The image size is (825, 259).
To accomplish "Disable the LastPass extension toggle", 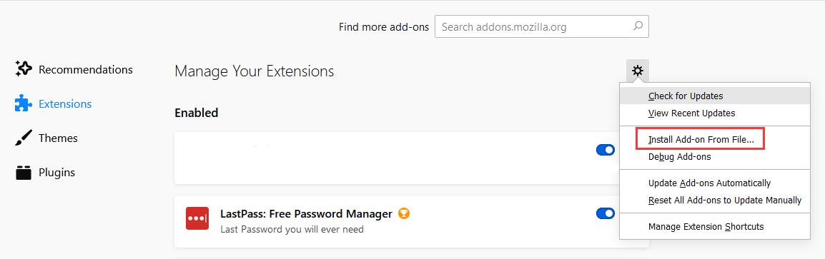I will coord(606,213).
